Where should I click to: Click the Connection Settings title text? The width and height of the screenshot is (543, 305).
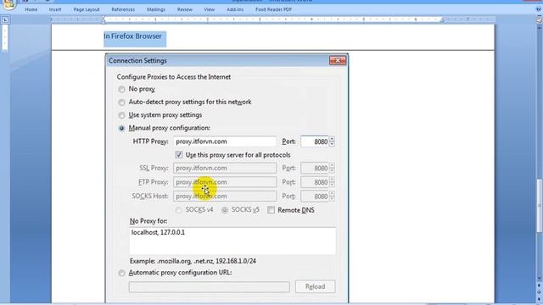(x=137, y=61)
